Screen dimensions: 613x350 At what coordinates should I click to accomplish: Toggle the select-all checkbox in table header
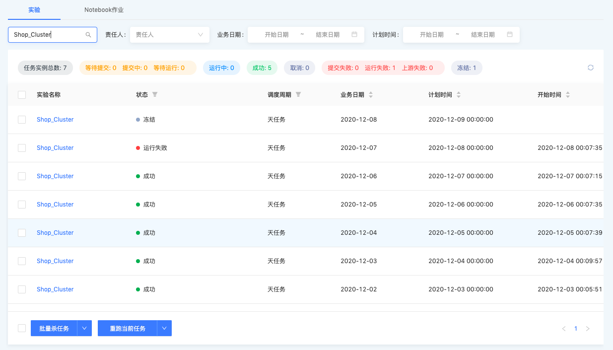(22, 94)
